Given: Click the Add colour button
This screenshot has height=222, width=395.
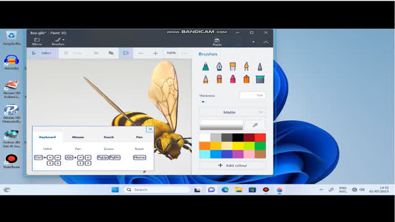Looking at the screenshot, I should (x=232, y=165).
